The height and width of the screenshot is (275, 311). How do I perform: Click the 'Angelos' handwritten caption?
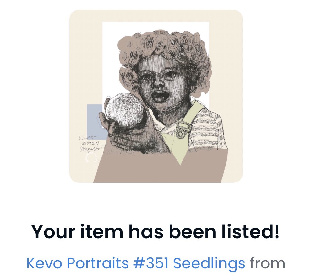point(92,148)
